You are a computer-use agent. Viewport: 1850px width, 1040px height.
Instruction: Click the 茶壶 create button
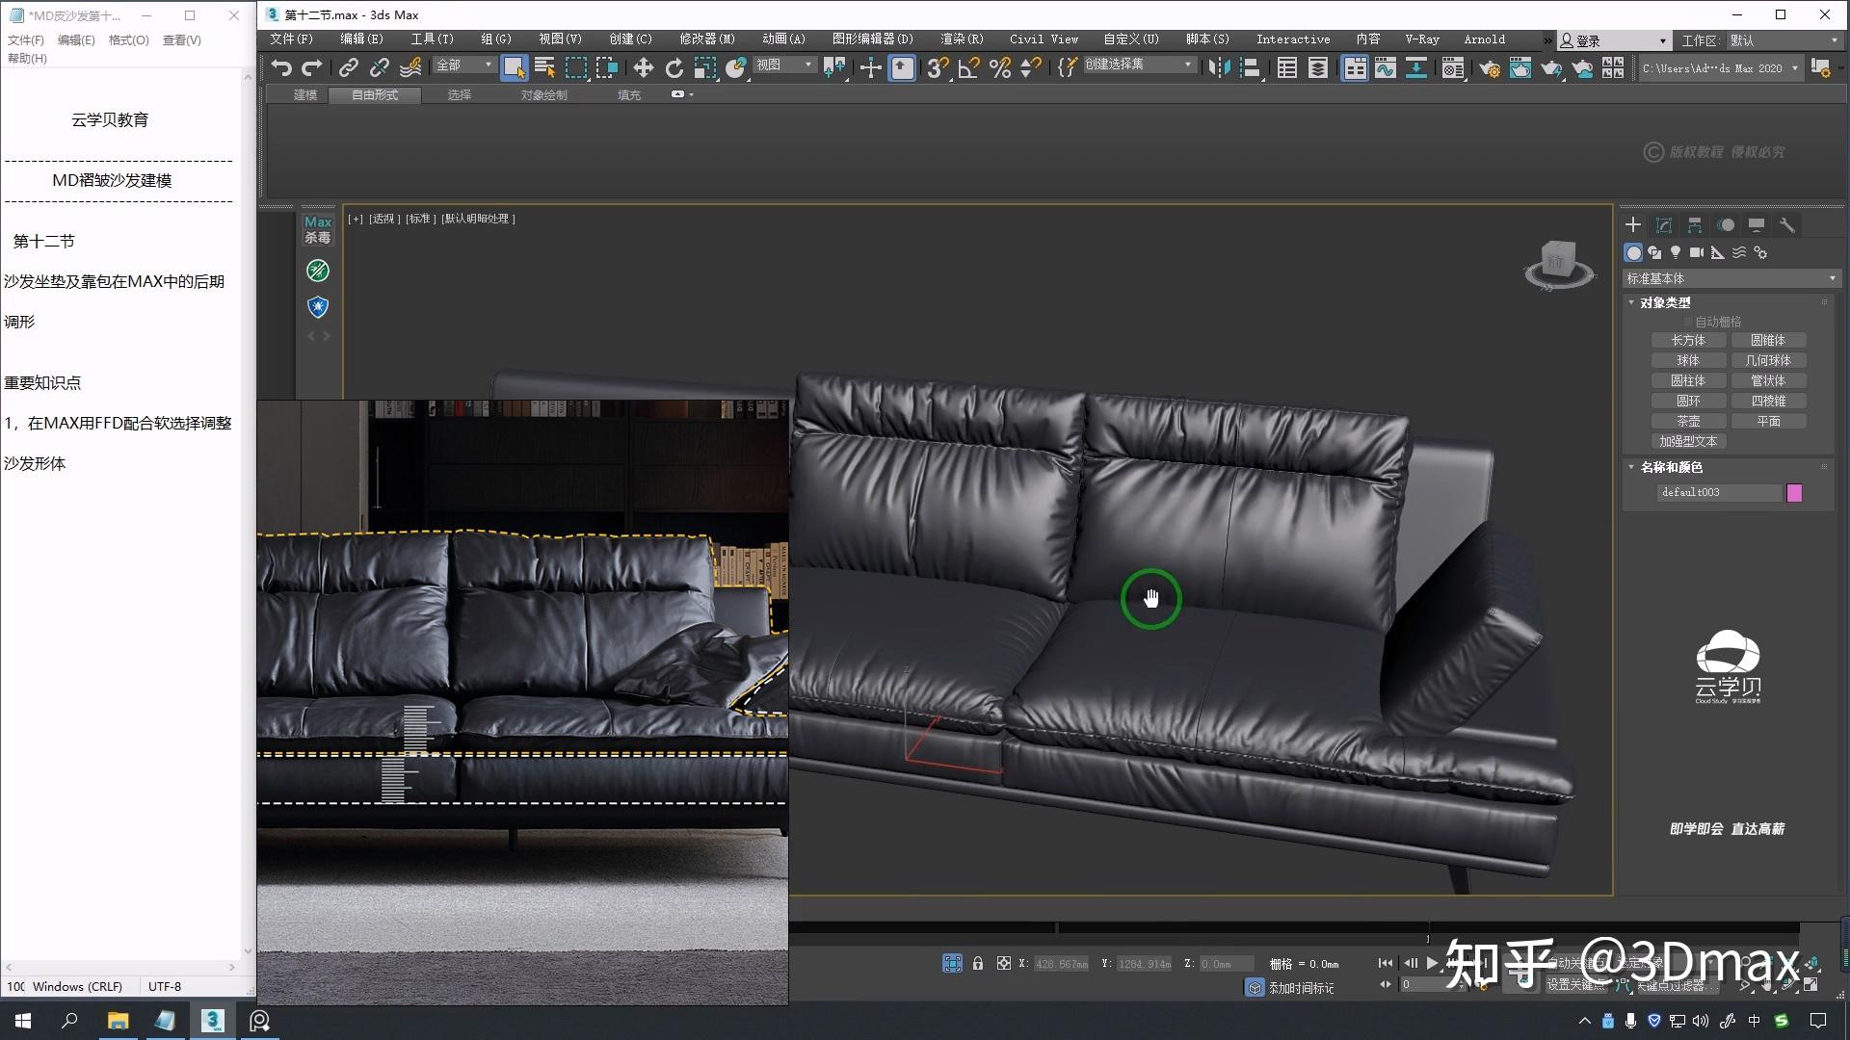click(x=1688, y=421)
